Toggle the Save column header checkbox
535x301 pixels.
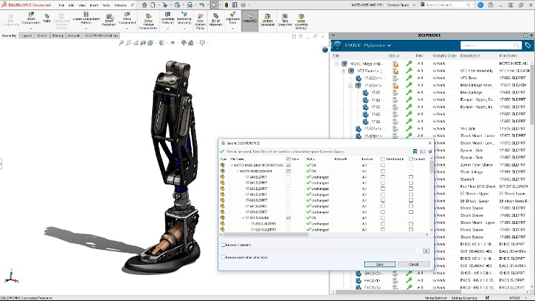[x=288, y=159]
